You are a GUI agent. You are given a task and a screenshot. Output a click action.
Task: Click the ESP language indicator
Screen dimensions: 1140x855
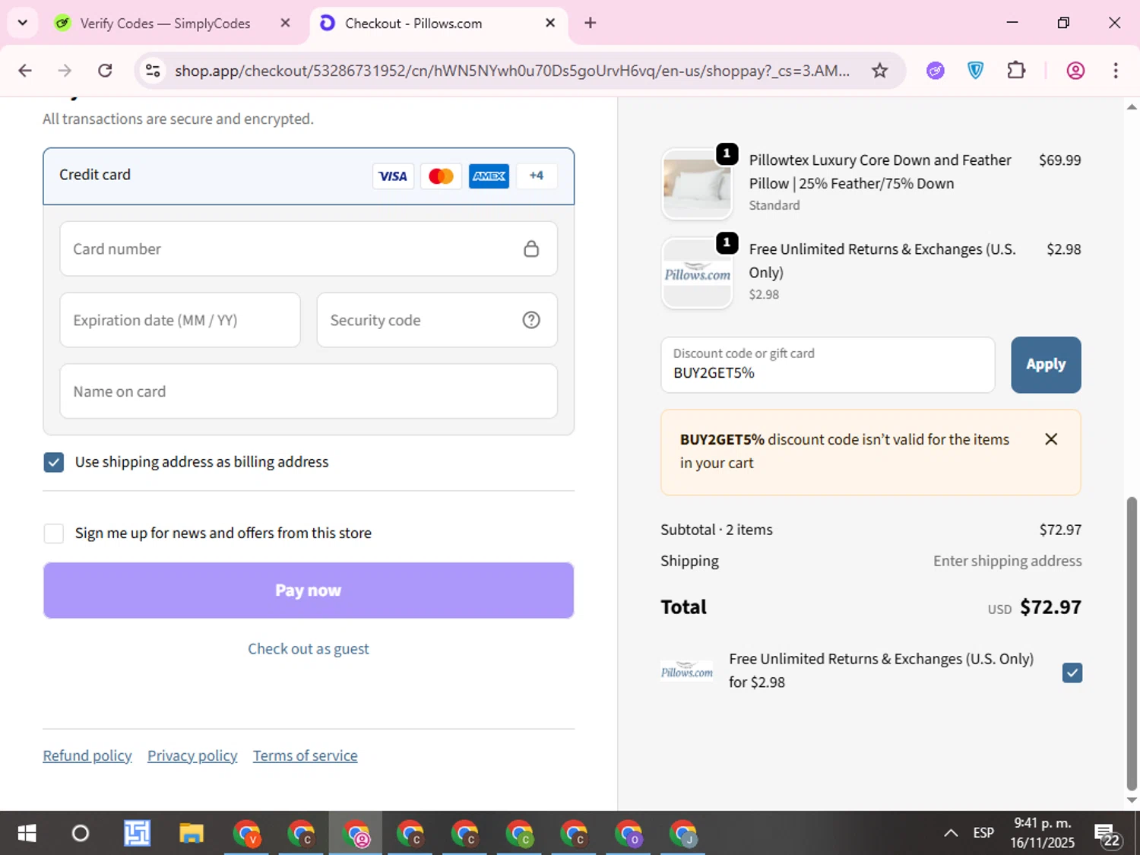[x=983, y=834]
